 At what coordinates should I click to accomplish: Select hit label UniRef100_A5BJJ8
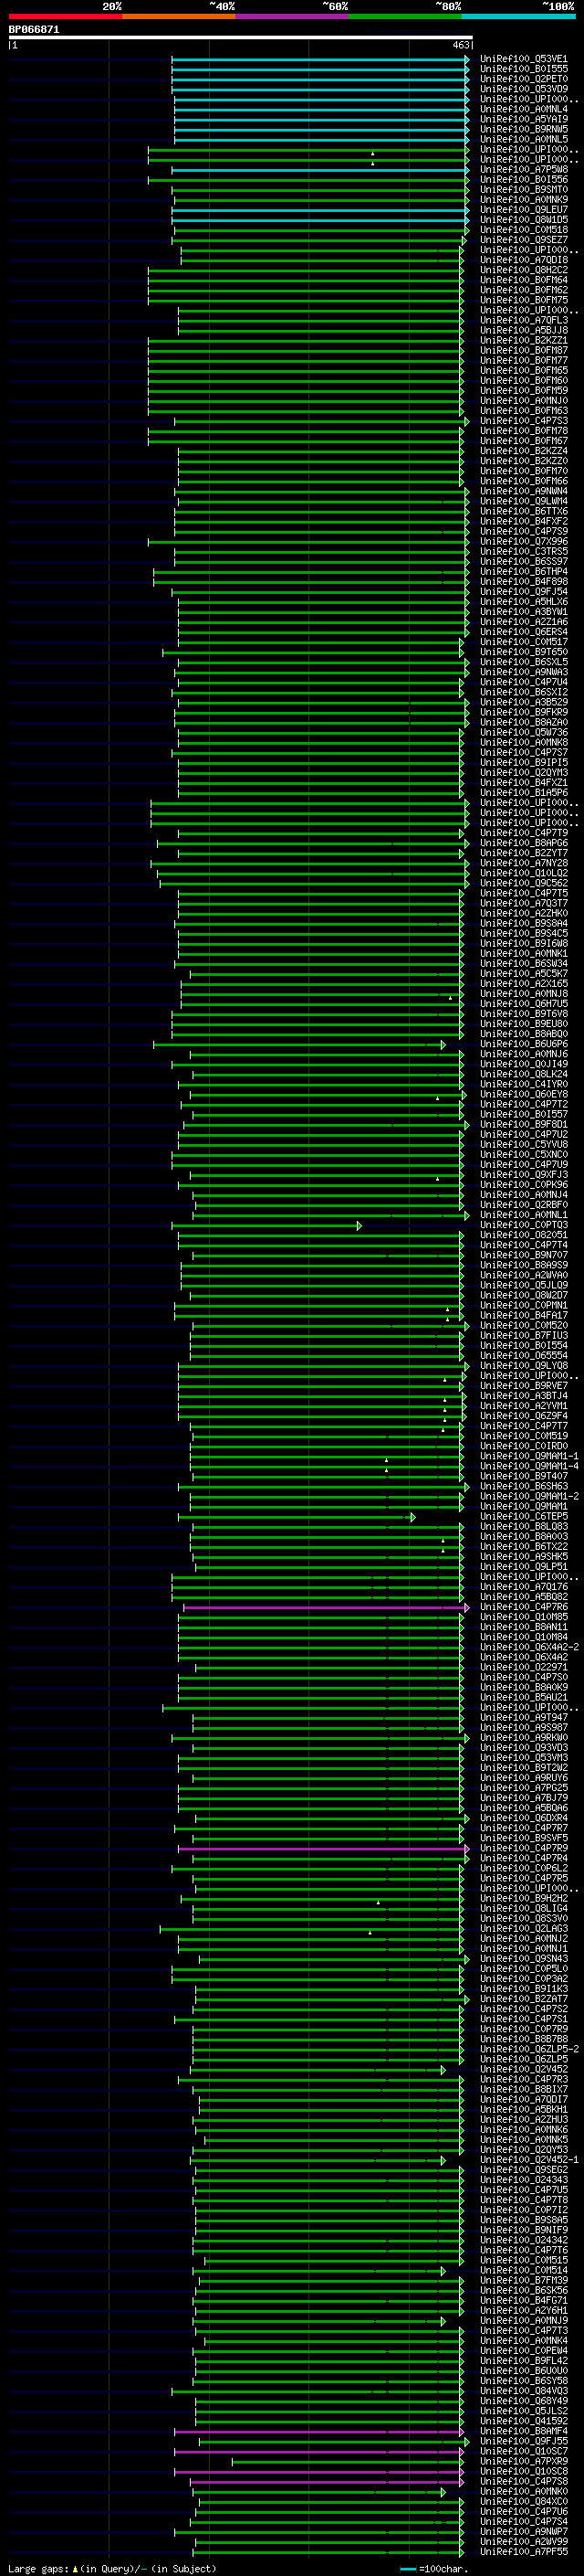point(523,330)
